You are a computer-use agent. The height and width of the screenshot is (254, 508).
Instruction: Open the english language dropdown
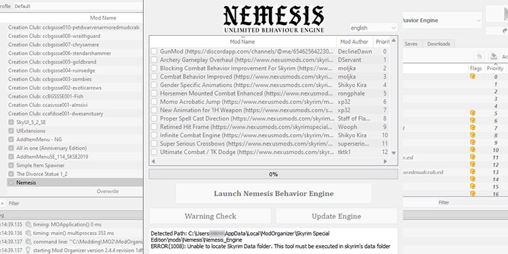[x=373, y=28]
